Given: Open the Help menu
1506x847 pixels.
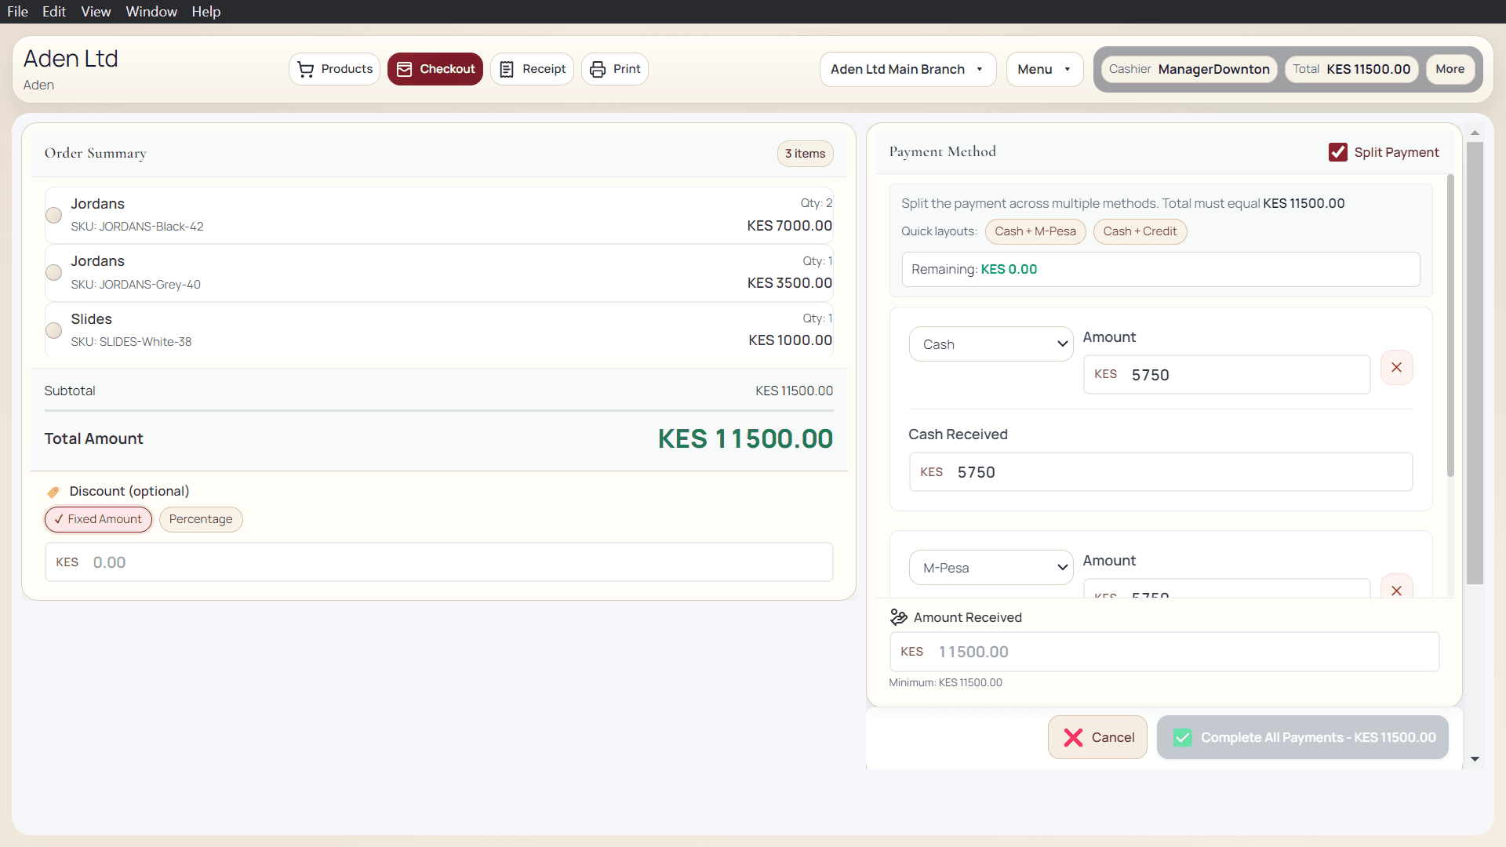Looking at the screenshot, I should pyautogui.click(x=206, y=12).
